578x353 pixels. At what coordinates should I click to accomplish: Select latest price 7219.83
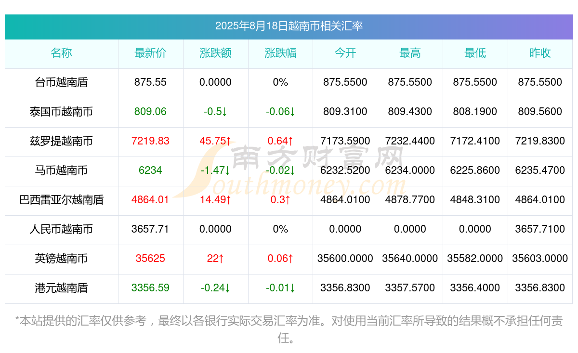(150, 141)
